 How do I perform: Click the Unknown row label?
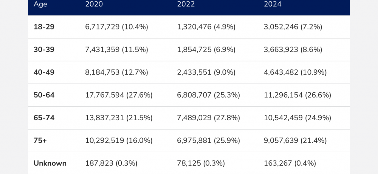click(x=50, y=163)
